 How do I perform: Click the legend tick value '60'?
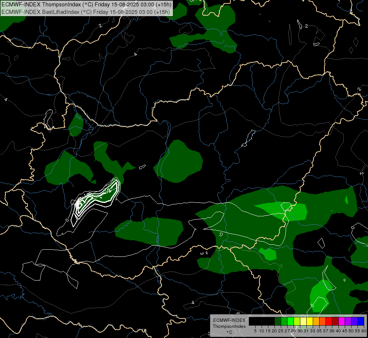pyautogui.click(x=364, y=331)
